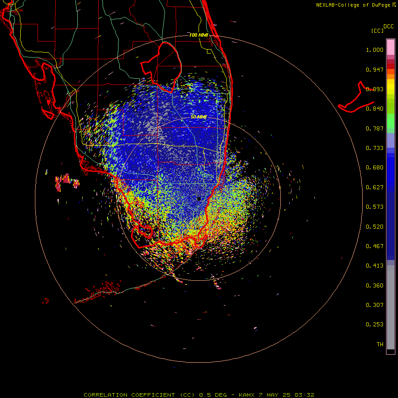The height and width of the screenshot is (398, 398).
Task: Click the DCC product label
Action: (x=389, y=27)
